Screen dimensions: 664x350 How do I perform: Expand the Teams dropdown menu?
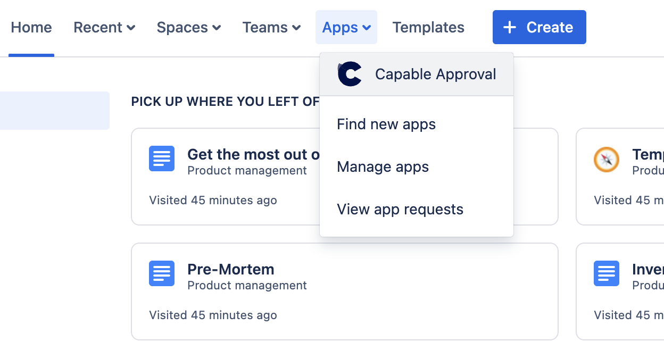tap(271, 27)
